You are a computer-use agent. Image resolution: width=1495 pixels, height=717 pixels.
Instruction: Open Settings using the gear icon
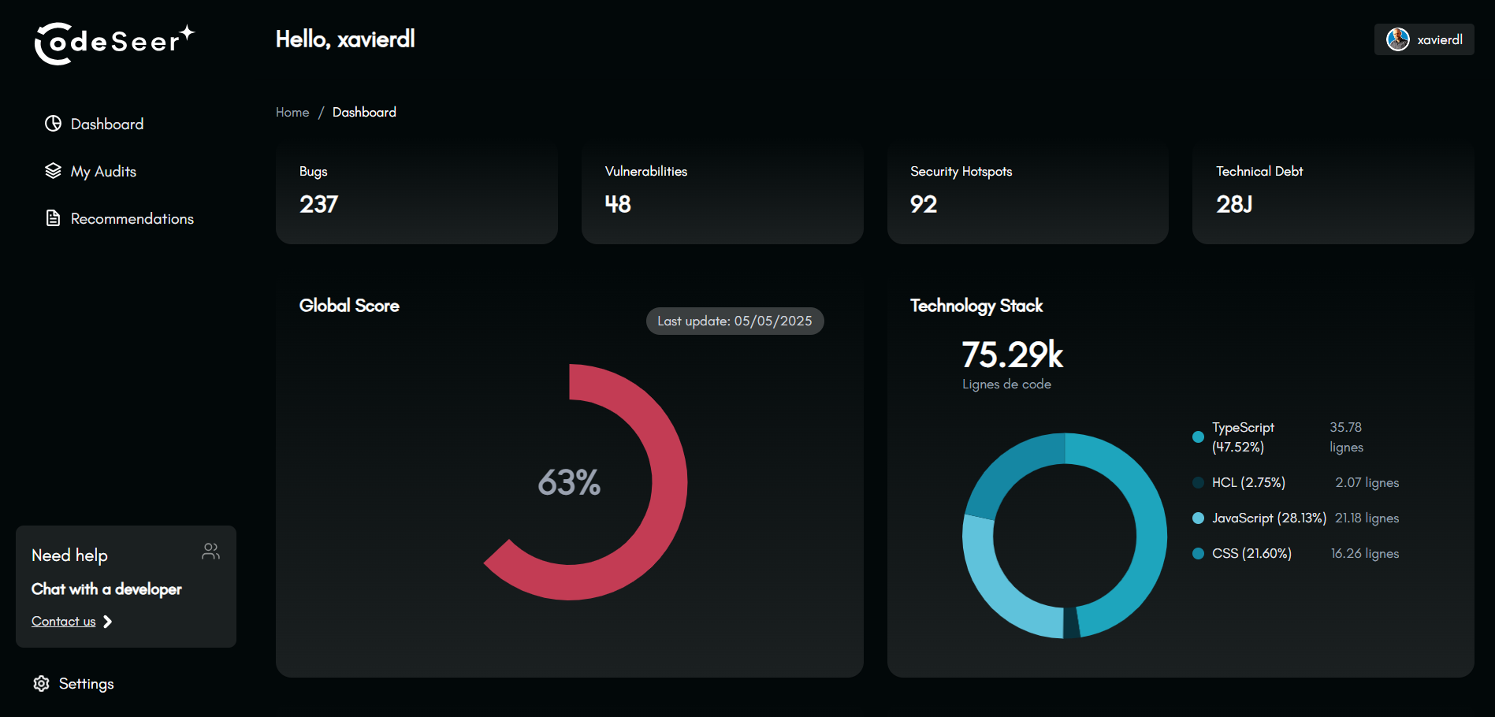41,684
